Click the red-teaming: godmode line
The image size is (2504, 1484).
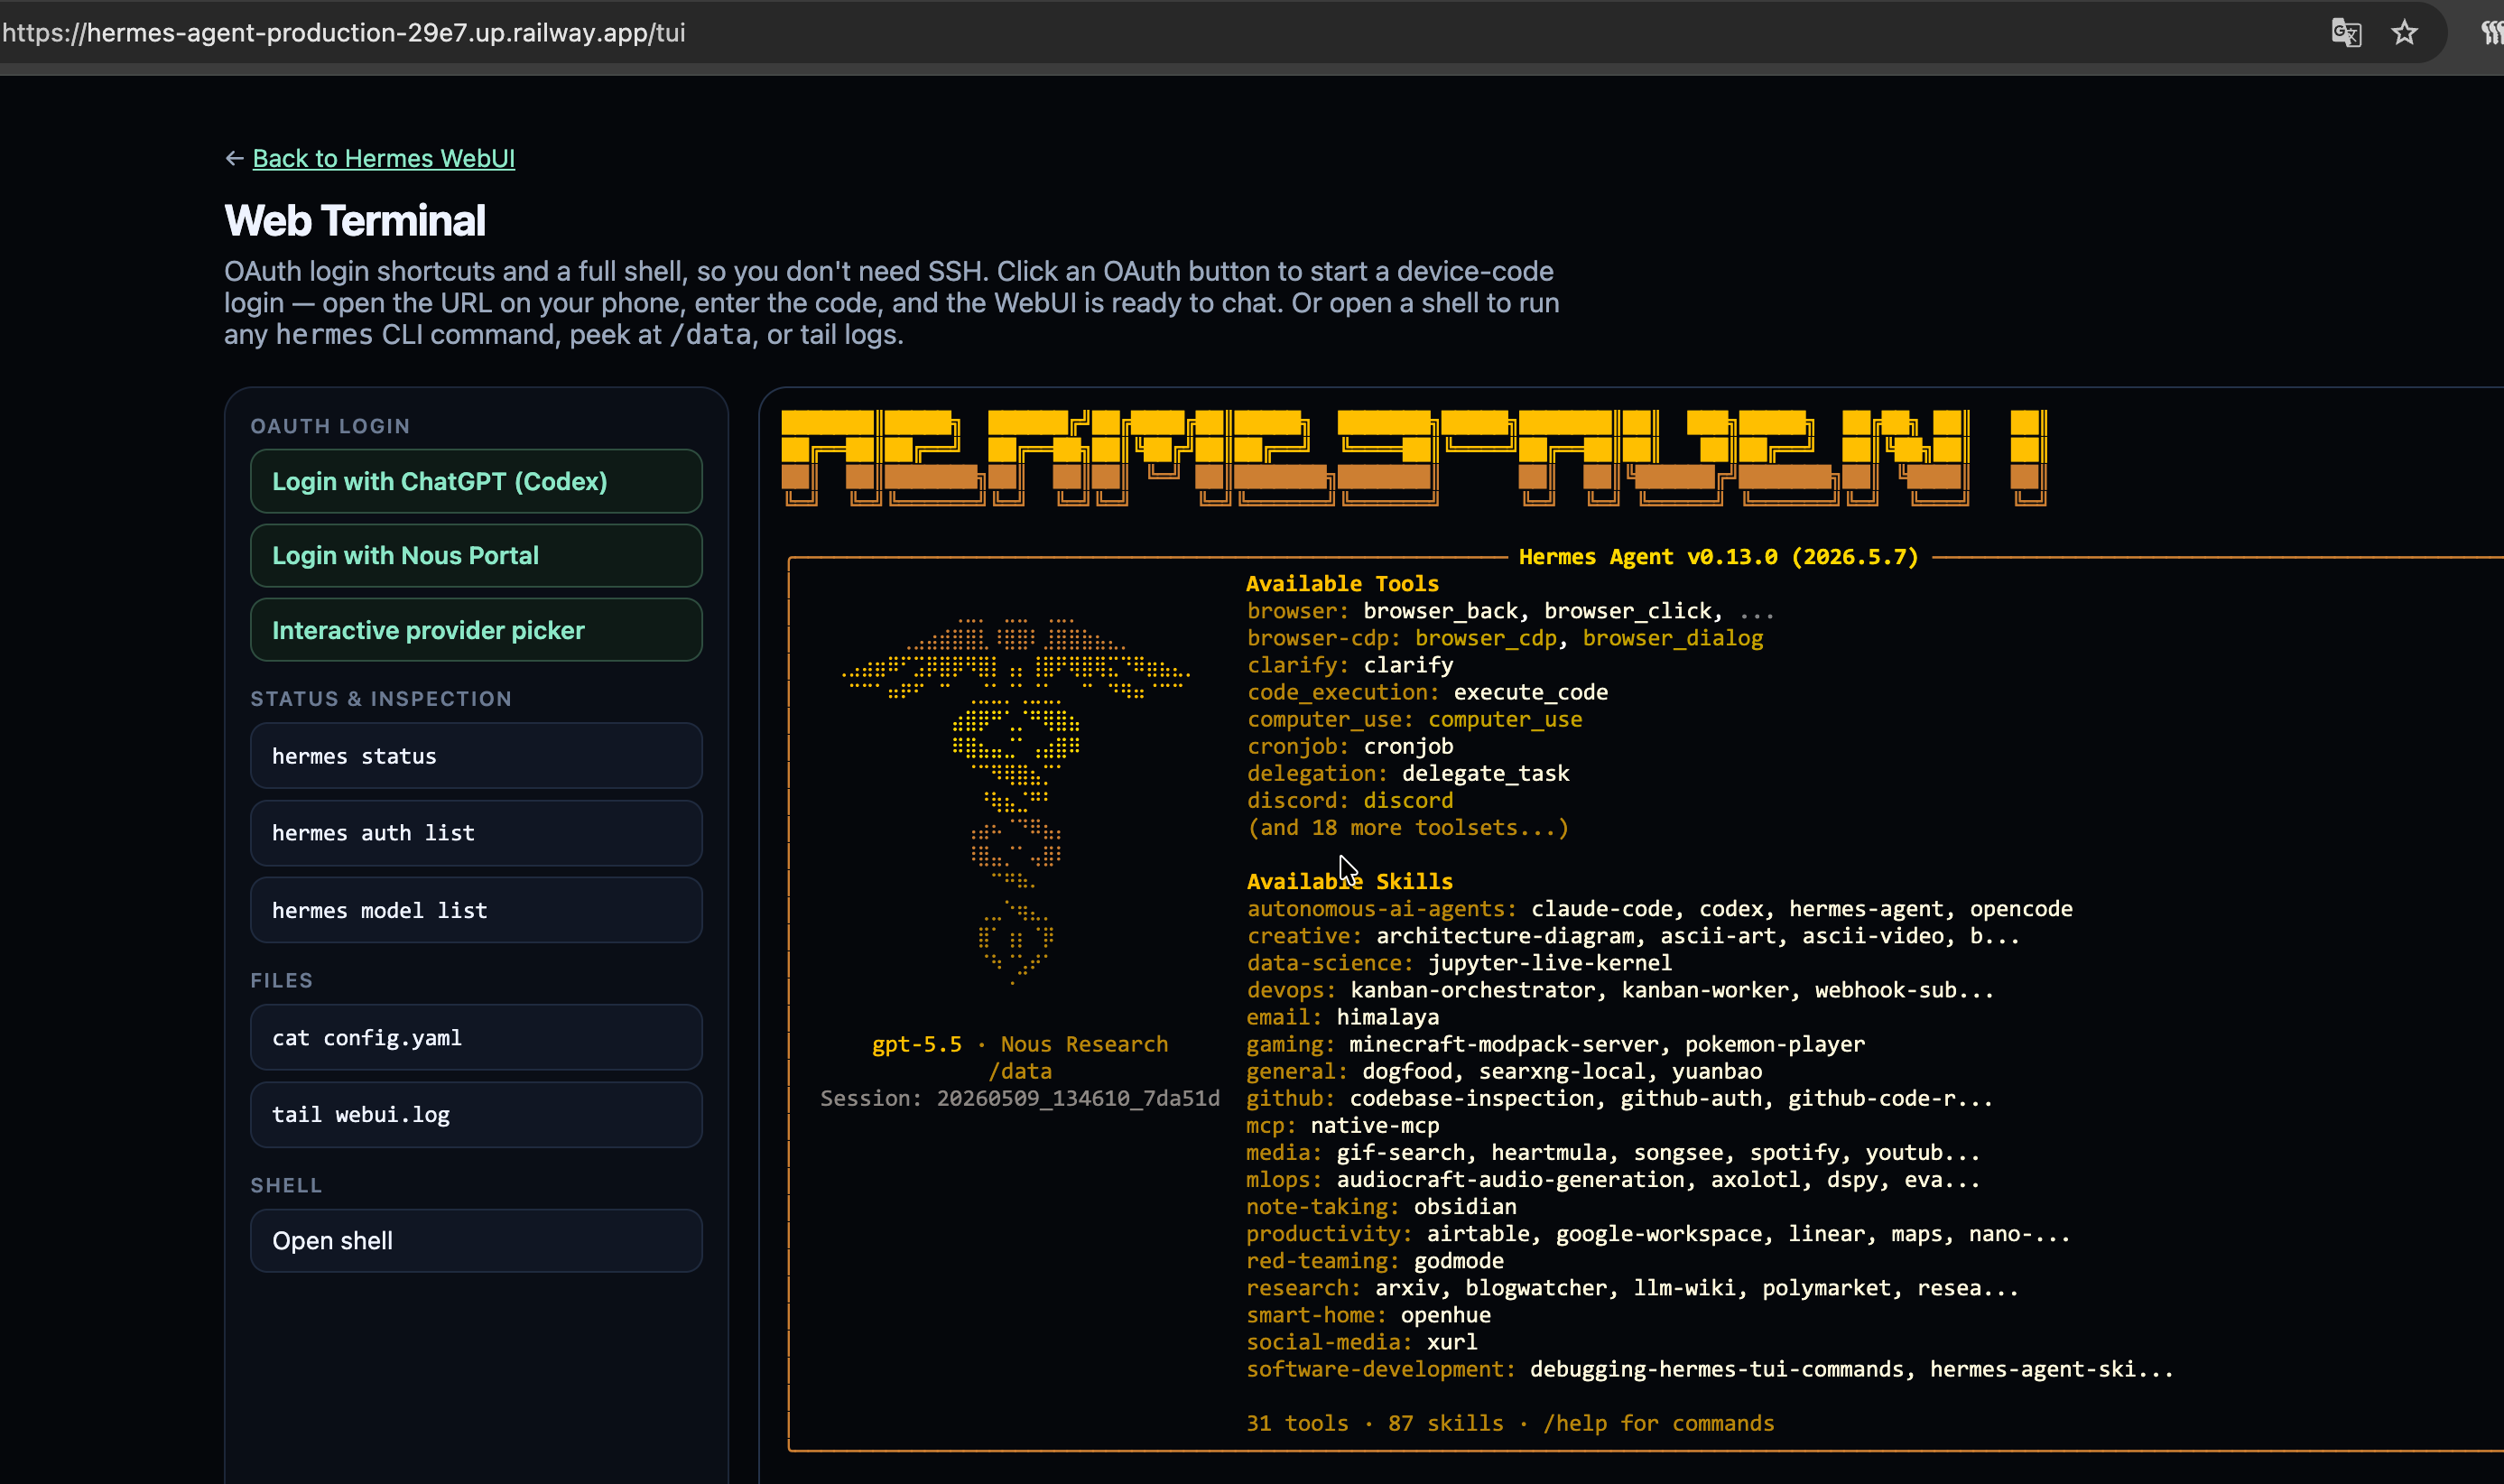point(1375,1261)
